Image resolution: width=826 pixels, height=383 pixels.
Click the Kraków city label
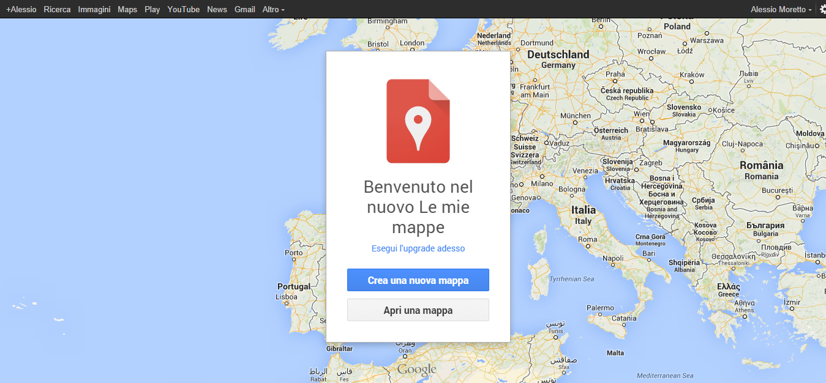(692, 75)
